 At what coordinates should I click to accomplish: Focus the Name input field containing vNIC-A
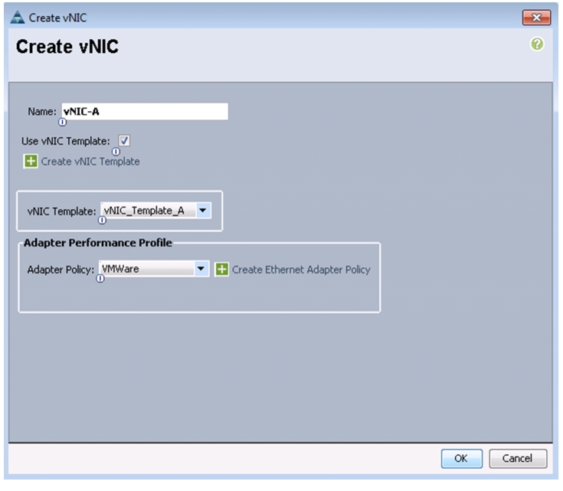(x=145, y=111)
